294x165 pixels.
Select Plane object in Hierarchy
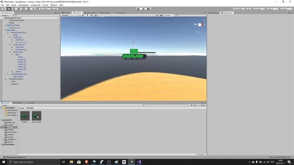point(12,23)
